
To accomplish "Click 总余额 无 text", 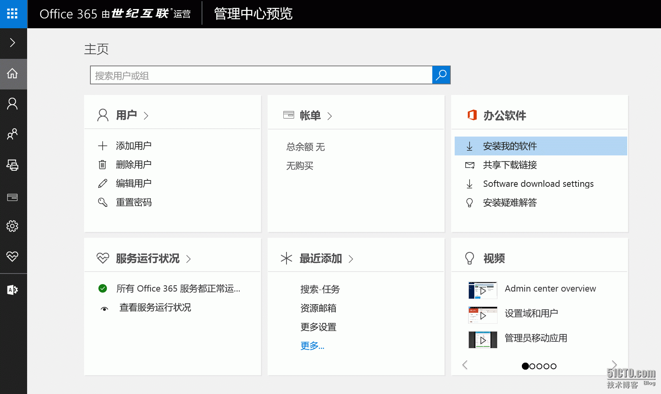I will pos(305,147).
